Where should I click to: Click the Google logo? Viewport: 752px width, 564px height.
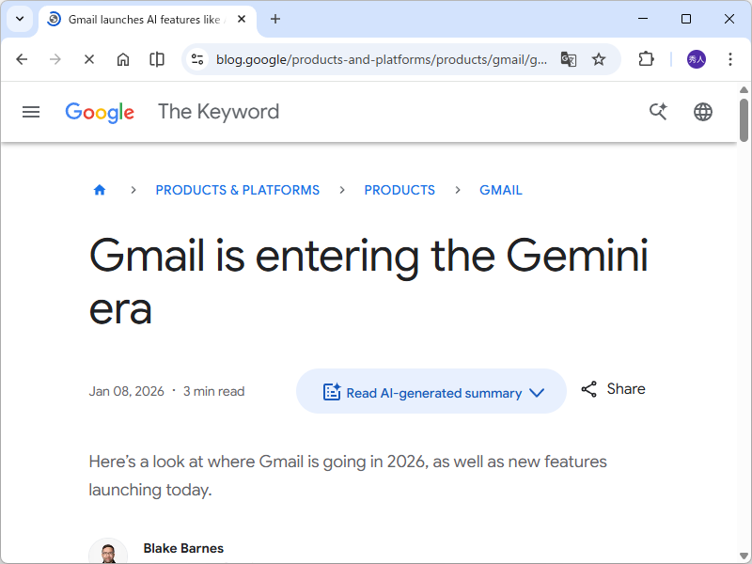tap(100, 112)
